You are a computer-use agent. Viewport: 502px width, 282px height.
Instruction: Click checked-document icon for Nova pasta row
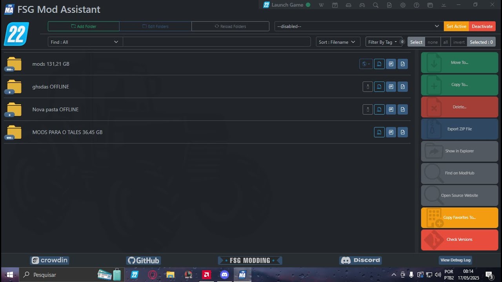pyautogui.click(x=403, y=109)
